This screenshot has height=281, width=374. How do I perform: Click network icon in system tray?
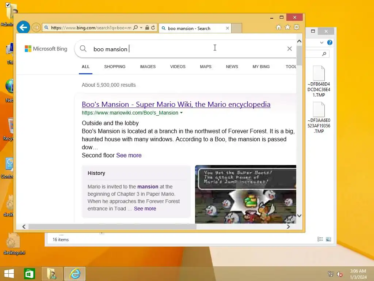coord(331,274)
